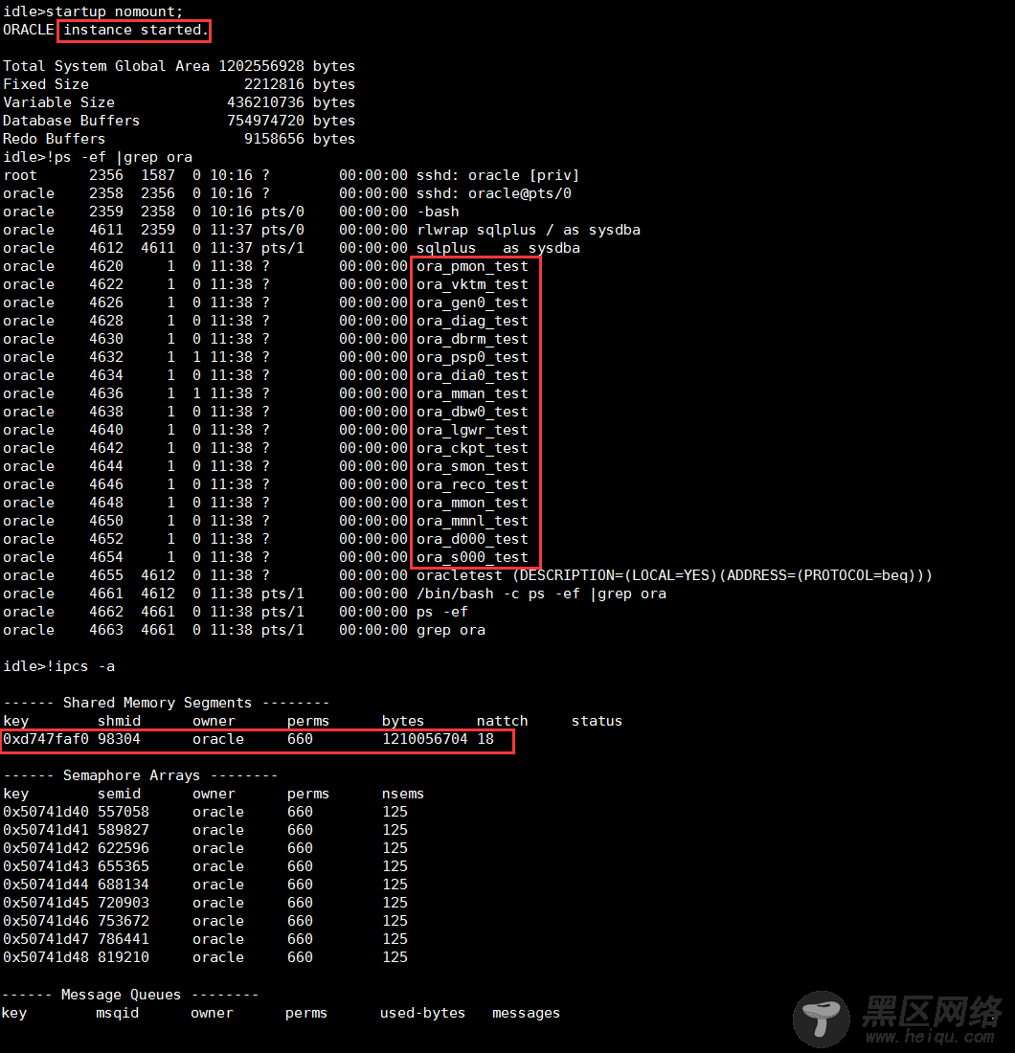Click the bytes value 1210056704
Viewport: 1015px width, 1053px height.
coord(424,739)
